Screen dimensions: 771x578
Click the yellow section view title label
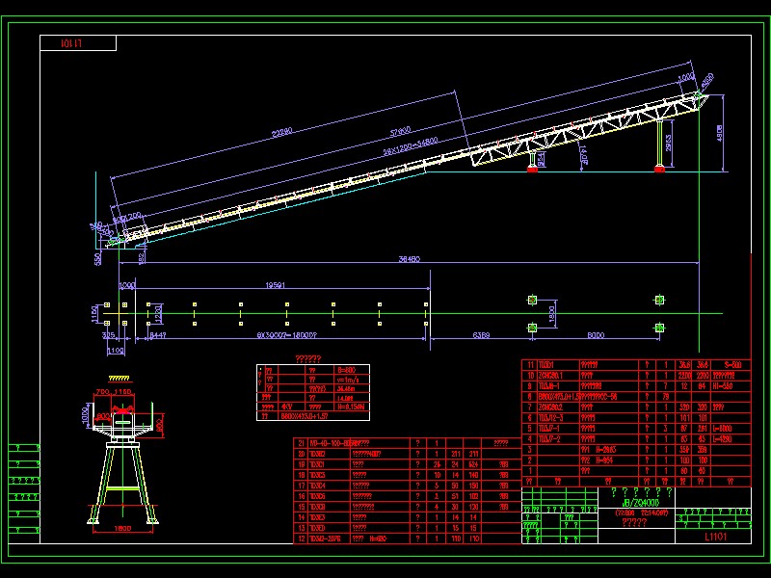[119, 378]
